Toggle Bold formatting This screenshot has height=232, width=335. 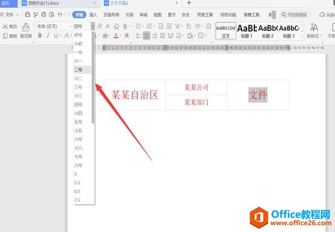40,36
